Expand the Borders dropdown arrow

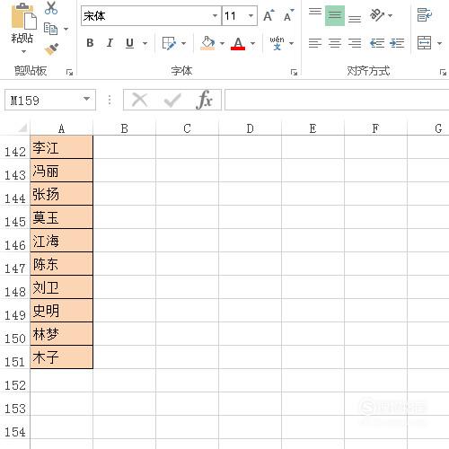coord(184,43)
